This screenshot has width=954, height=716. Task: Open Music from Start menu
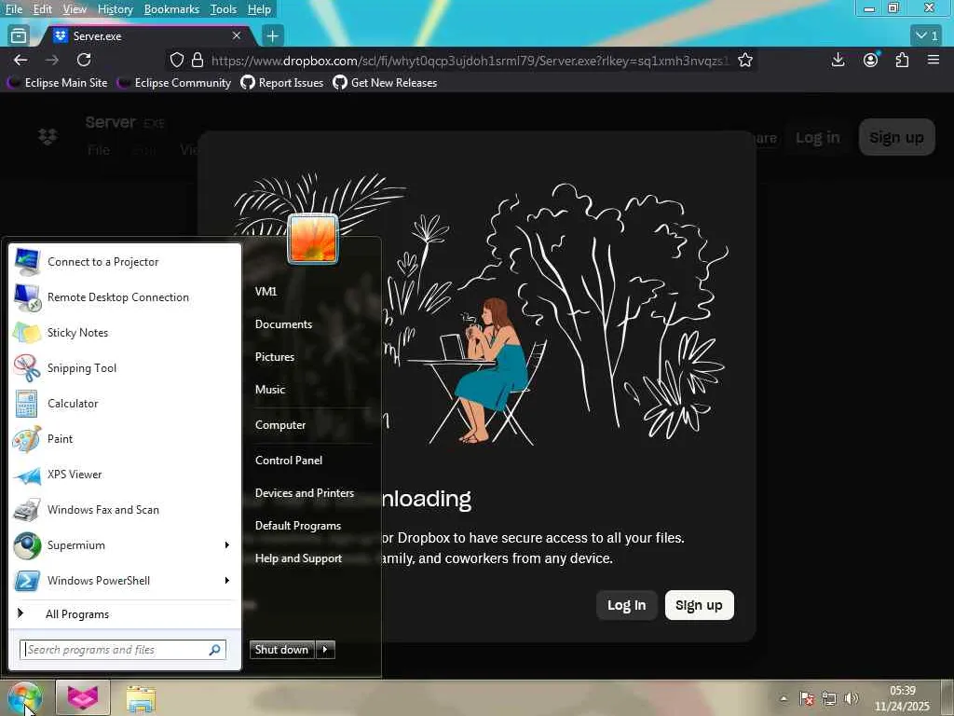(270, 390)
